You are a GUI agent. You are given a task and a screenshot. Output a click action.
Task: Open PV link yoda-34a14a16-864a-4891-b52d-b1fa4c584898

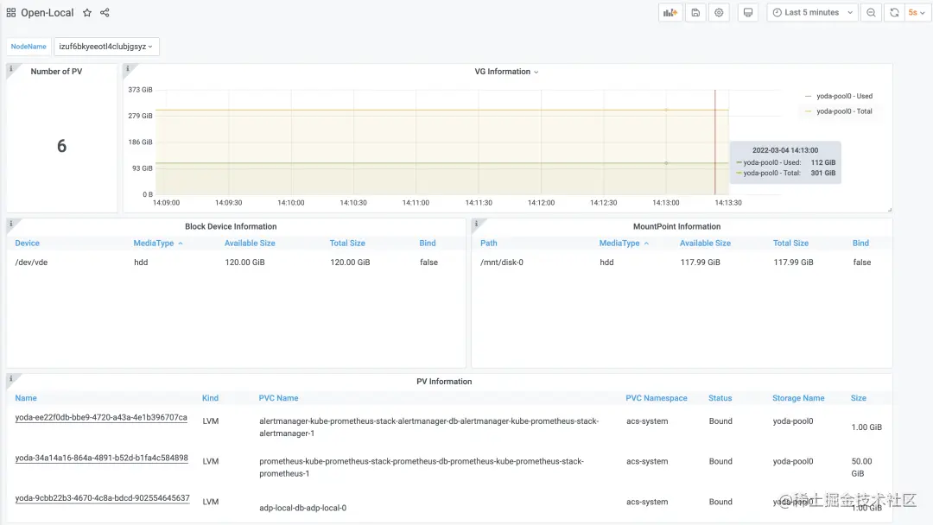[102, 459]
